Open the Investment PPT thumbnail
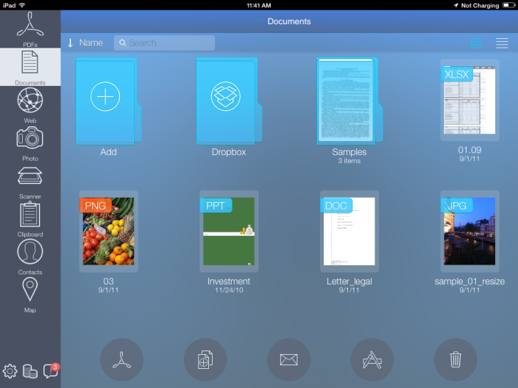 228,231
